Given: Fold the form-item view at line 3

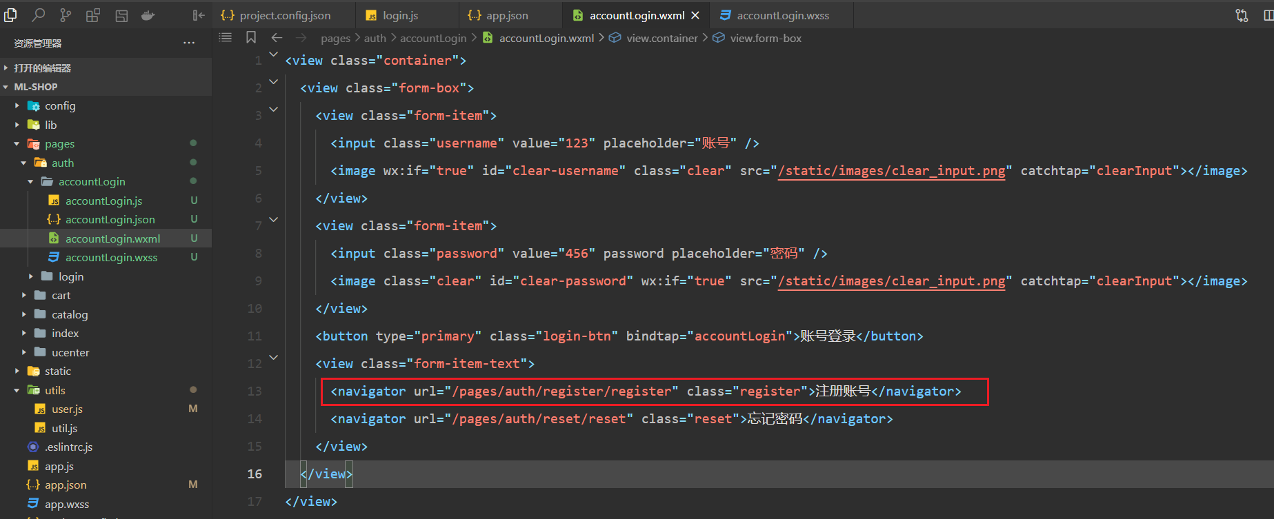Looking at the screenshot, I should pos(274,109).
